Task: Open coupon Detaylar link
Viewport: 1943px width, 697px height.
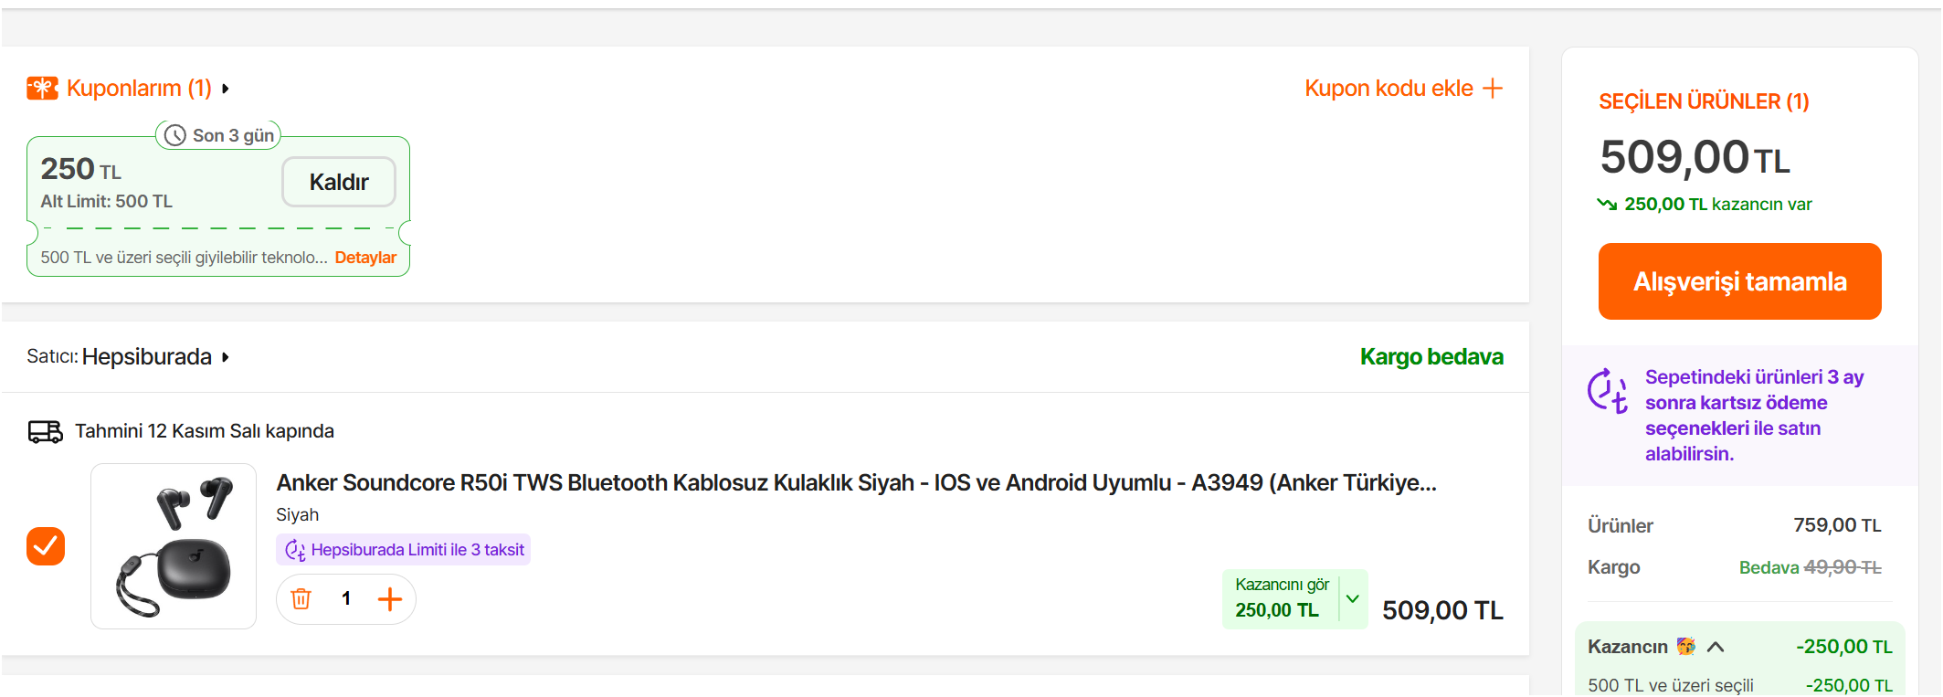Action: tap(365, 258)
